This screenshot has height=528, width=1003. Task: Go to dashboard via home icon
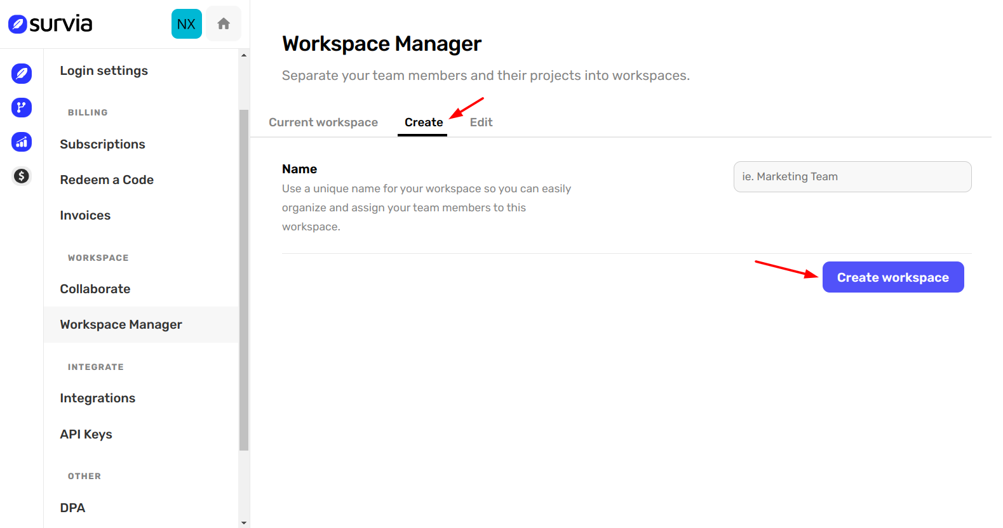[223, 24]
